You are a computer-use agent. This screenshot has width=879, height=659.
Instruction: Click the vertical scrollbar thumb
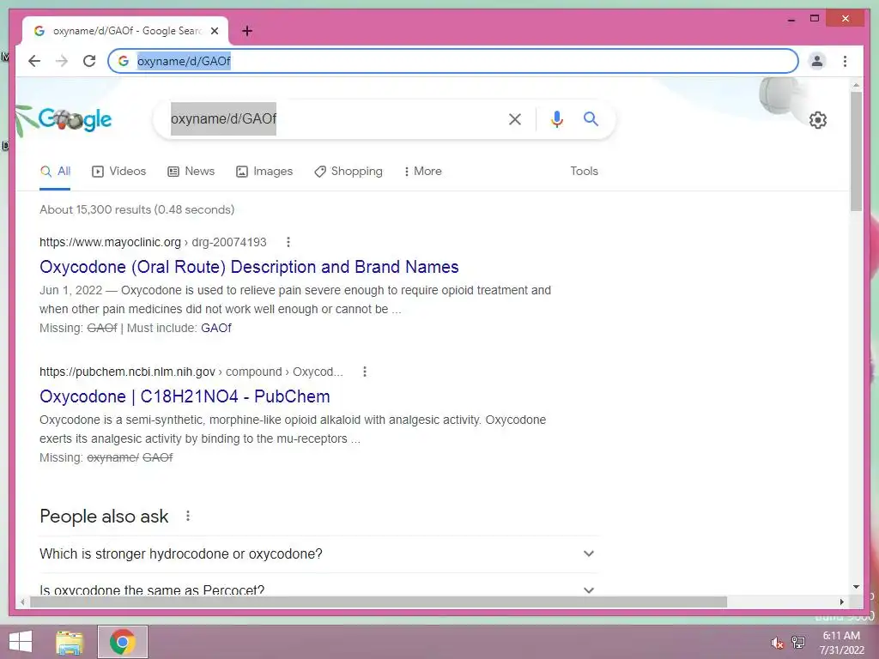pos(856,151)
